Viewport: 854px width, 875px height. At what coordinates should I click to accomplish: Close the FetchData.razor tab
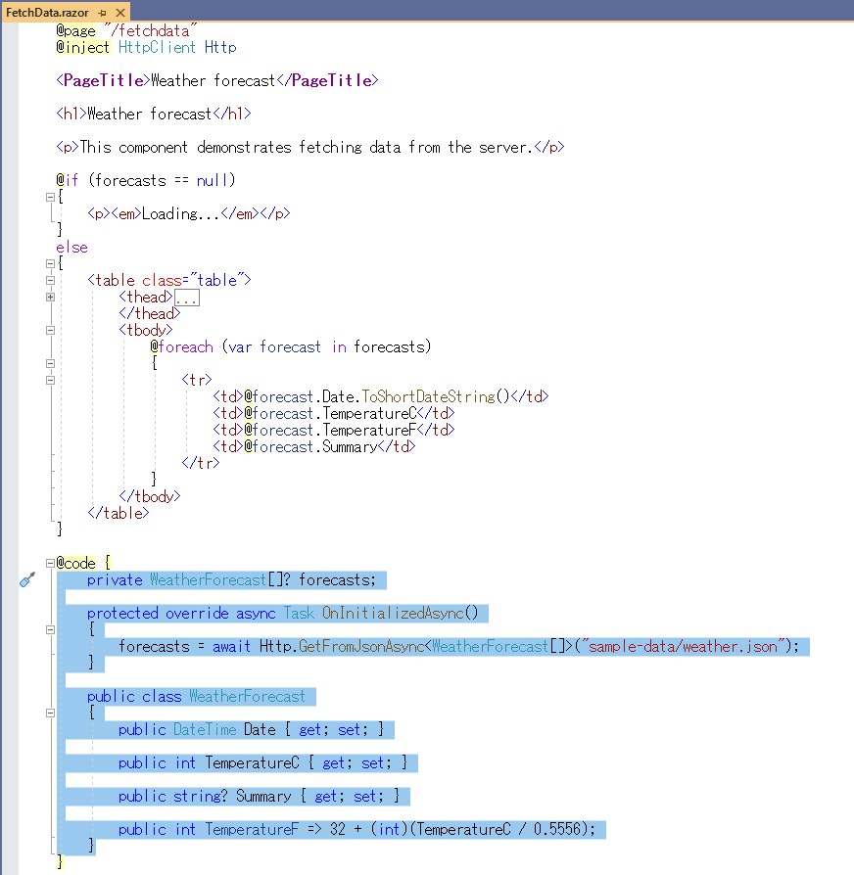click(x=120, y=13)
